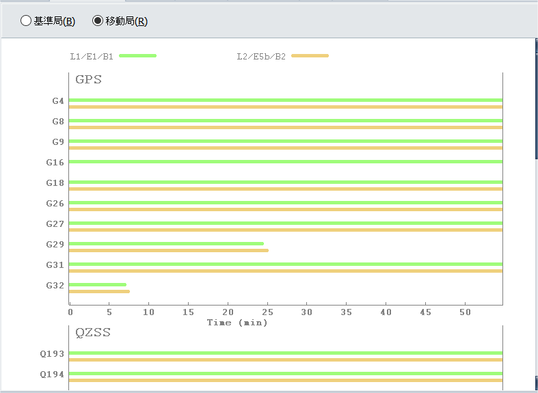Click the 50 tick on time axis
The width and height of the screenshot is (538, 393).
pyautogui.click(x=466, y=312)
